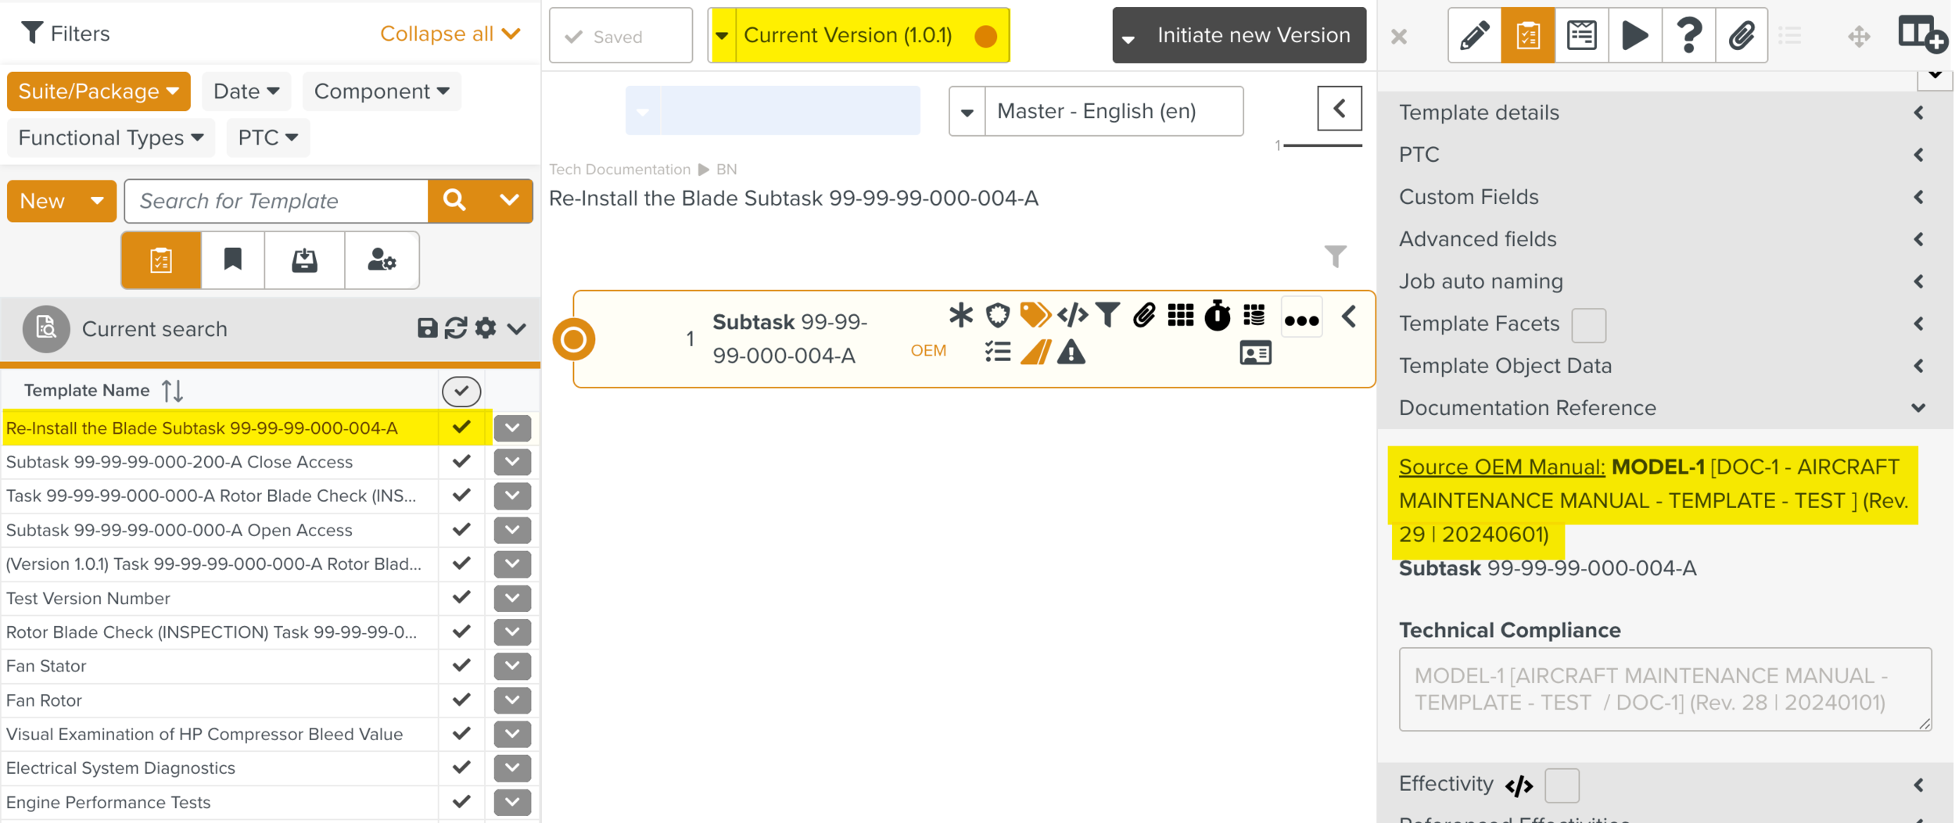The image size is (1955, 823).
Task: Open the Suite/Package filter dropdown
Action: tap(99, 91)
